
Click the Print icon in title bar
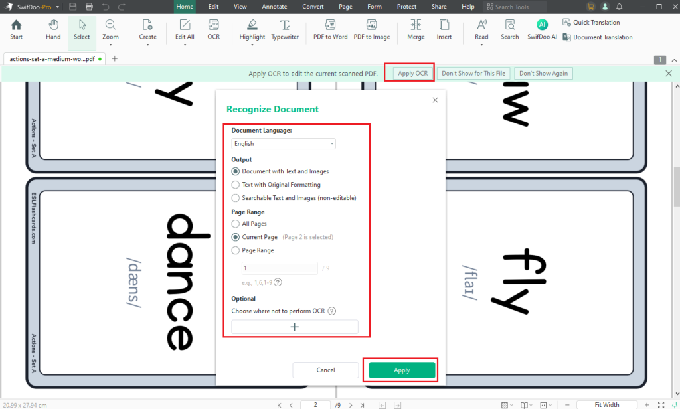[x=90, y=7]
